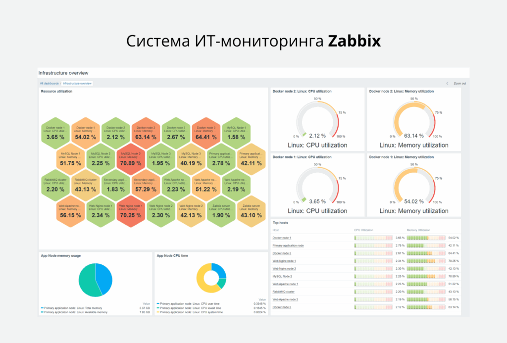The width and height of the screenshot is (507, 343).
Task: Open the Docker node 3 Memory 64.41 % hexagon
Action: [x=206, y=134]
